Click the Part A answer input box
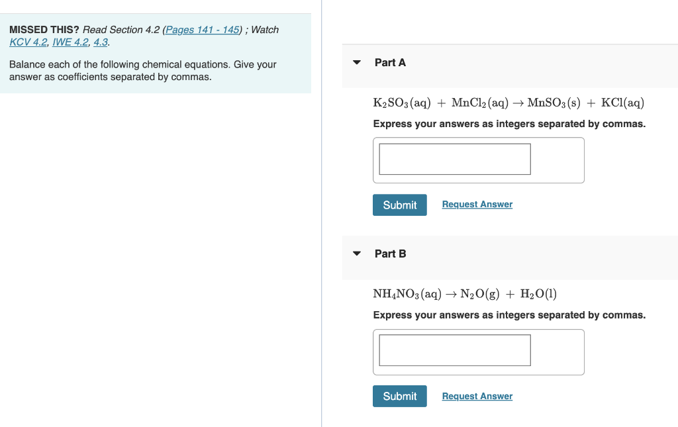Image resolution: width=678 pixels, height=427 pixels. [x=454, y=159]
